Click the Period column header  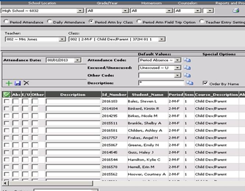(176, 94)
